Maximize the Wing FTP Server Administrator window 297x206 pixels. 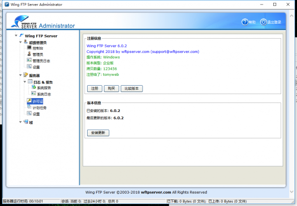click(275, 4)
